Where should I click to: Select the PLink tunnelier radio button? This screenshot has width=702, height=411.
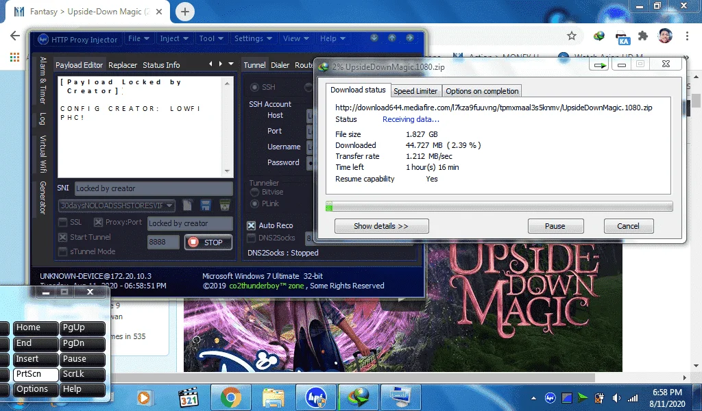[254, 203]
